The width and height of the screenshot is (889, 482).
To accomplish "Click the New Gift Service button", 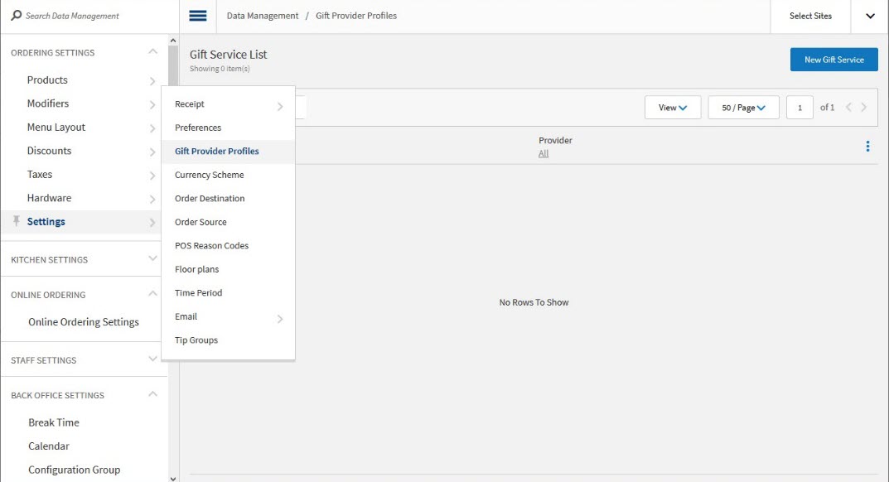I will 833,60.
